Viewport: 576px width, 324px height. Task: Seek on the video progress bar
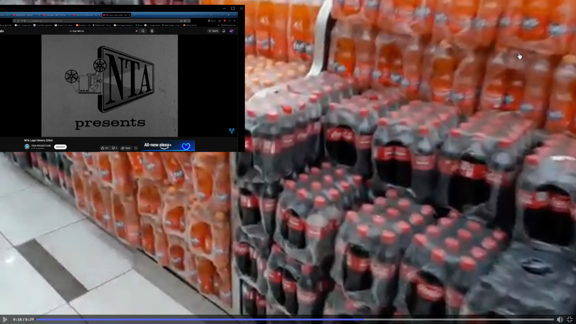click(295, 319)
